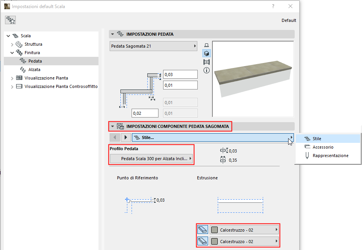This screenshot has height=250, width=362.
Task: Collapse Impostazioni Pedata panel
Action: (x=112, y=34)
